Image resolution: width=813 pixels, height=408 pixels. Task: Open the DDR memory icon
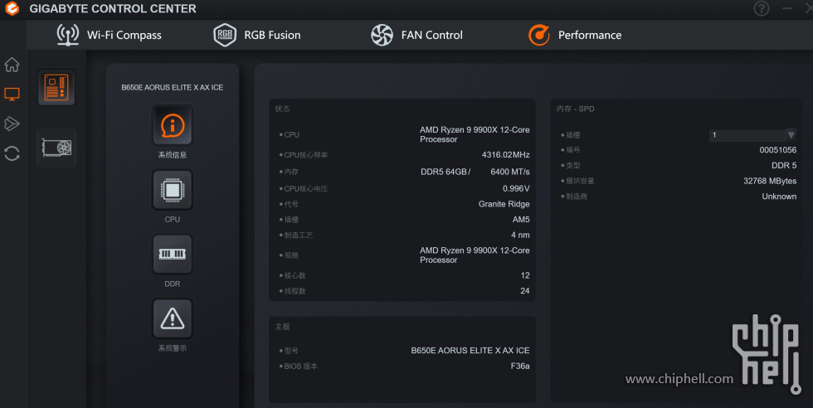pos(173,254)
